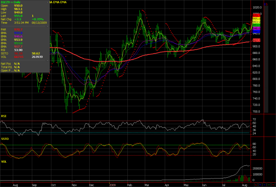Screen dimensions: 276x187
Task: Click the PAR value 970.7 in the info panel
Action: tap(18, 29)
